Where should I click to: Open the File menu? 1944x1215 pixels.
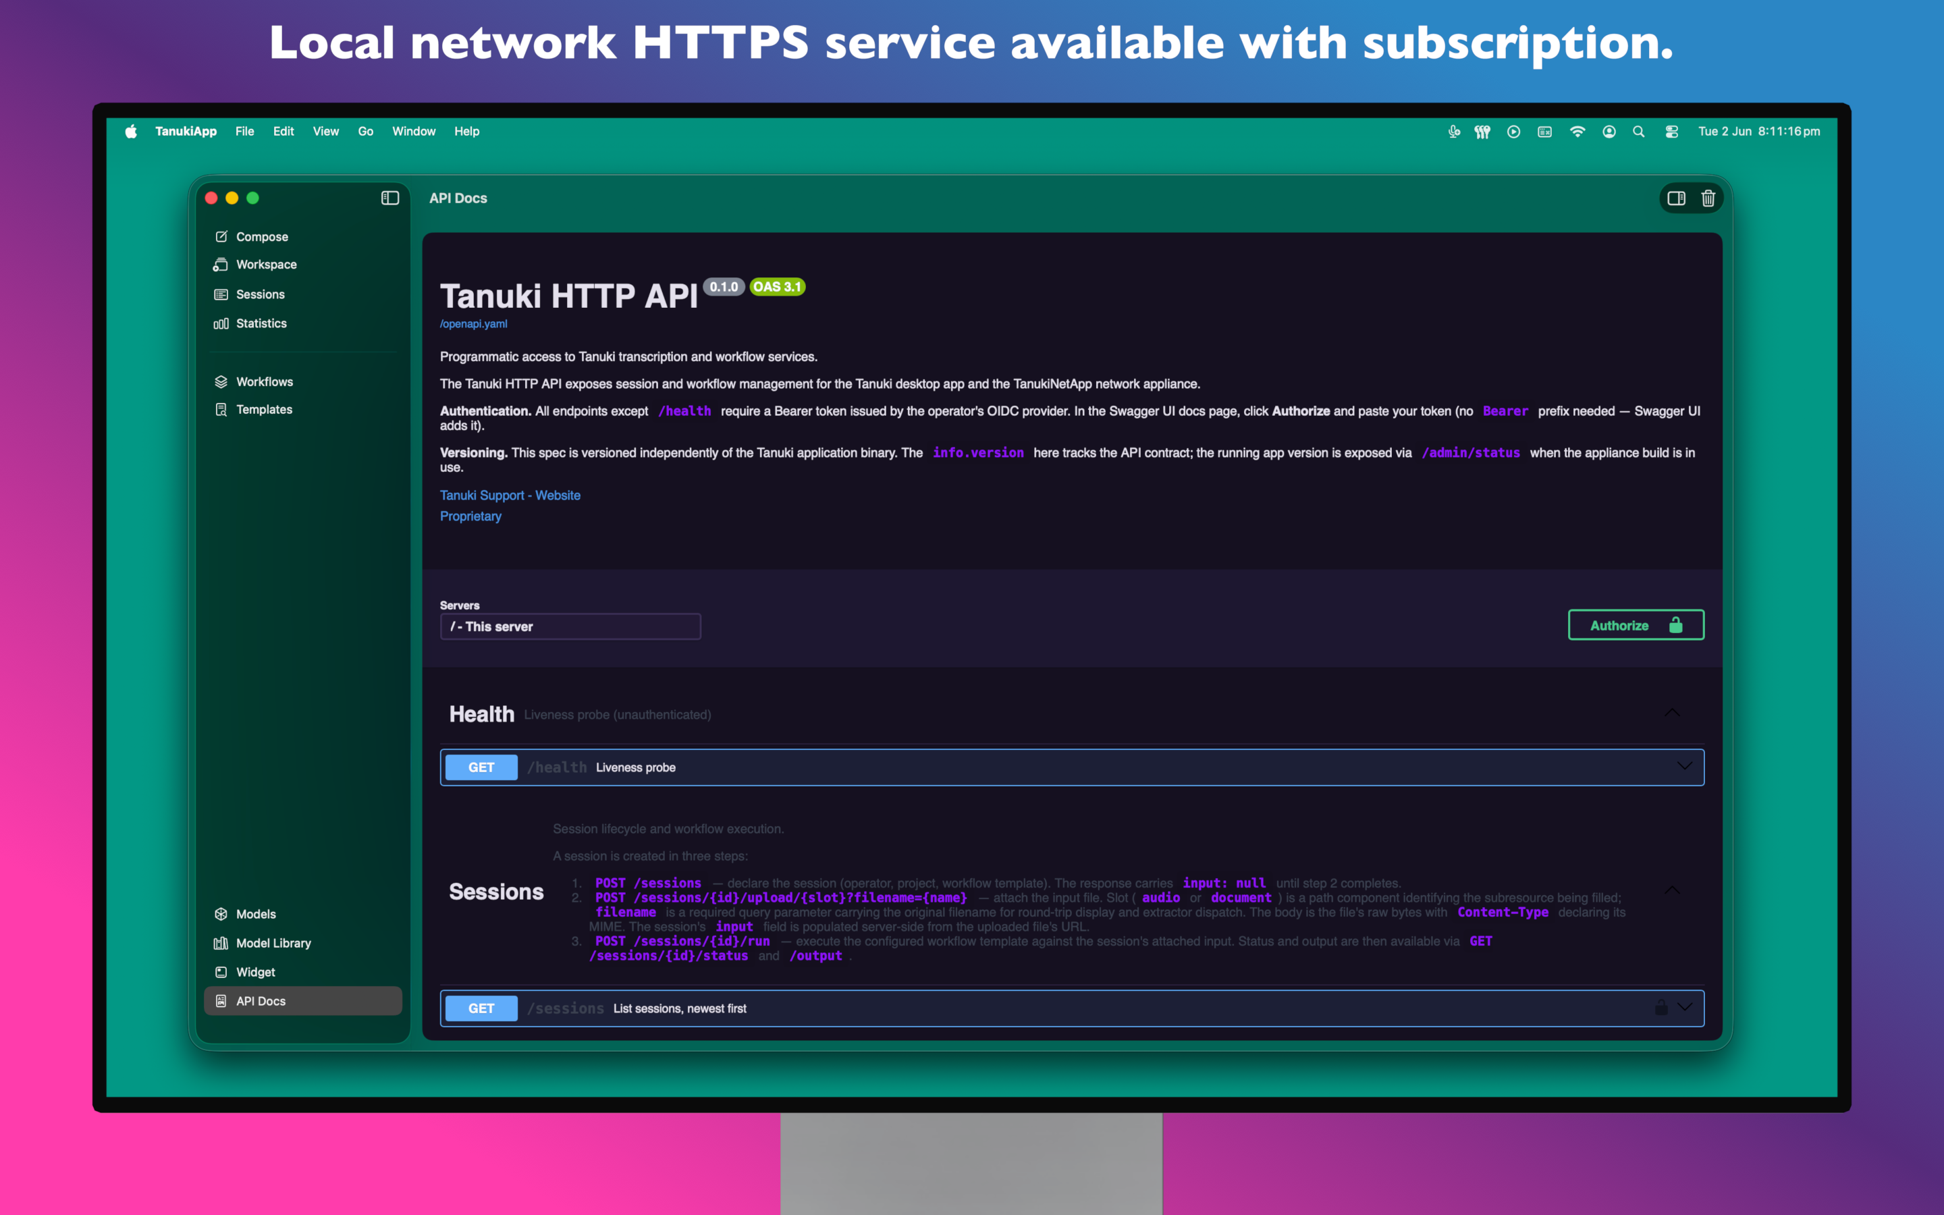coord(245,132)
